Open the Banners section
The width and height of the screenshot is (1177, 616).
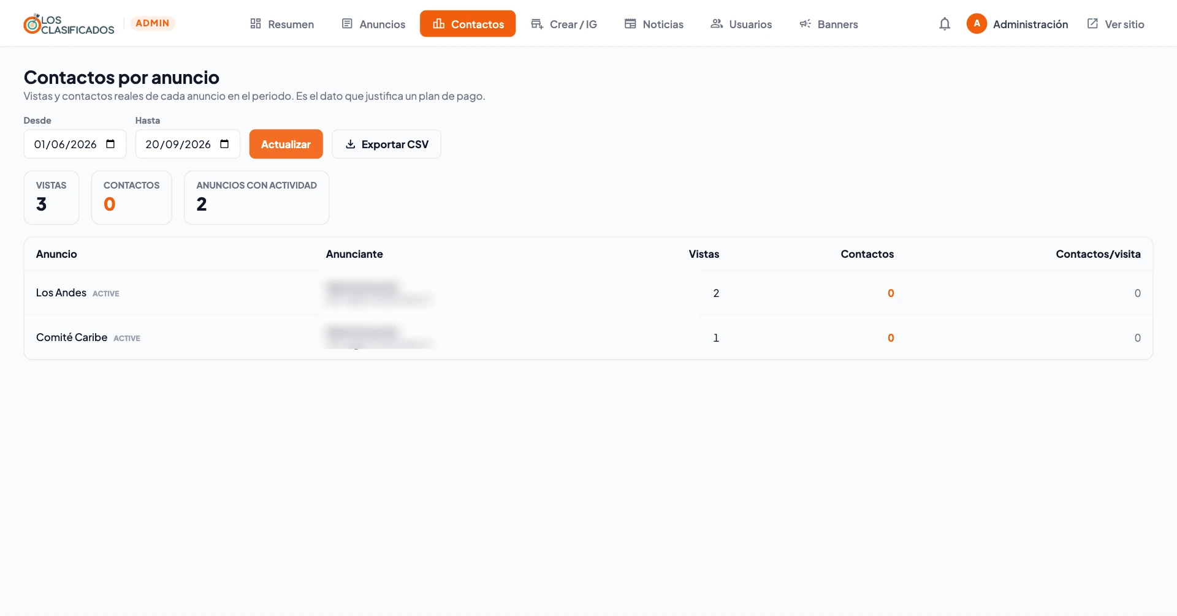click(829, 24)
